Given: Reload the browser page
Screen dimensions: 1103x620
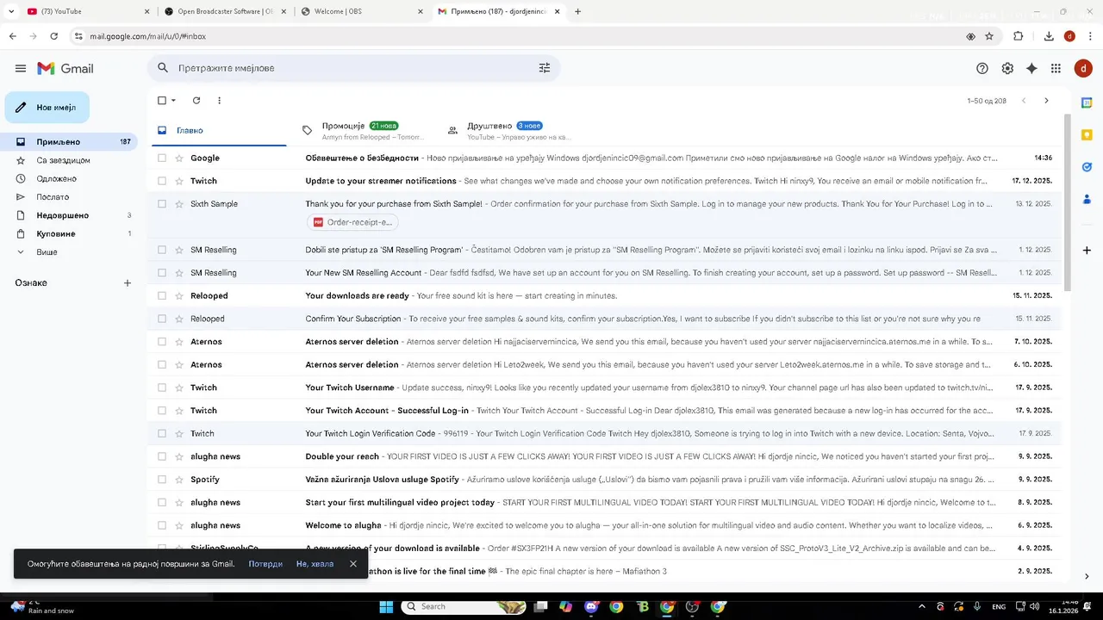Looking at the screenshot, I should [54, 36].
